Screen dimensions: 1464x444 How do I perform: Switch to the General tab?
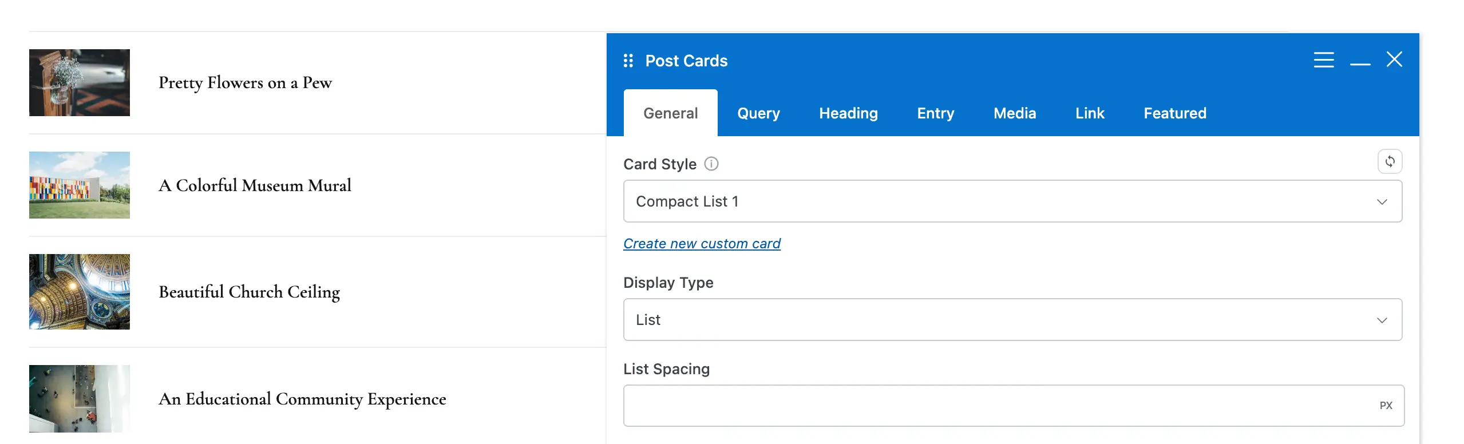pos(670,113)
